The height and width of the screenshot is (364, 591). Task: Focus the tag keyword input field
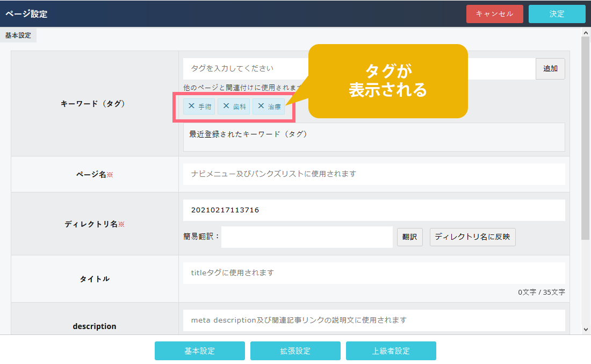pos(242,69)
